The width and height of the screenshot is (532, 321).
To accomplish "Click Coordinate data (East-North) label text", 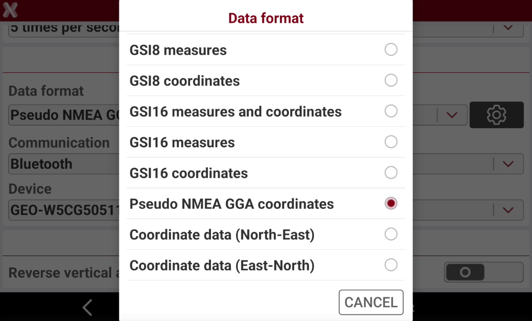I will [222, 265].
